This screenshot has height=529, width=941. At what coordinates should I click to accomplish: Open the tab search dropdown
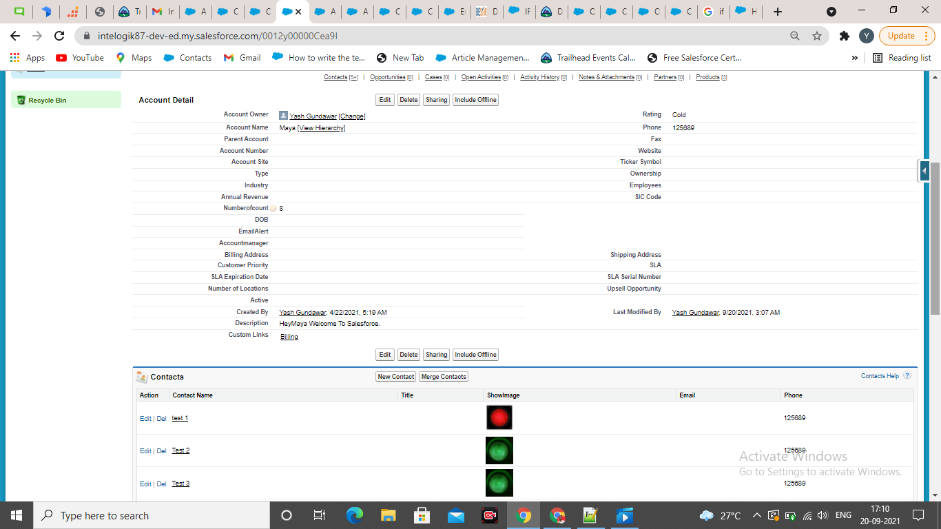coord(831,12)
